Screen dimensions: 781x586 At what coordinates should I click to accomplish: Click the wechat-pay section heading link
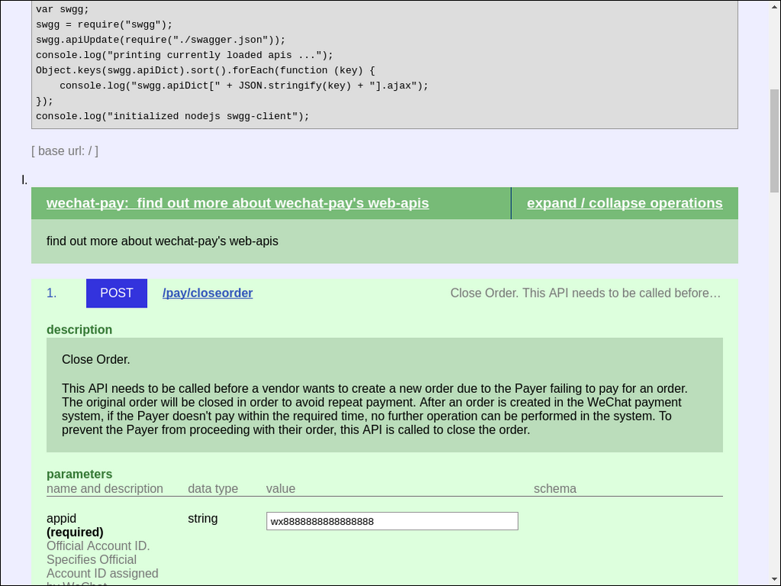[237, 203]
